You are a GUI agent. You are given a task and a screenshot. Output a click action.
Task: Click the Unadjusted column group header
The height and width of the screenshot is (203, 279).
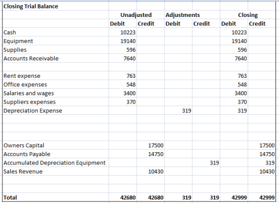(x=136, y=15)
